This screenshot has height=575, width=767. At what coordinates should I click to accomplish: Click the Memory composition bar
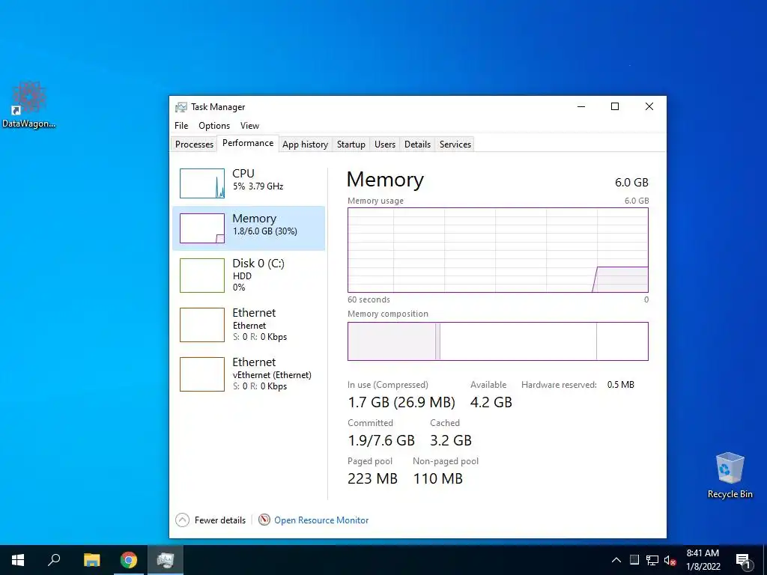(498, 341)
